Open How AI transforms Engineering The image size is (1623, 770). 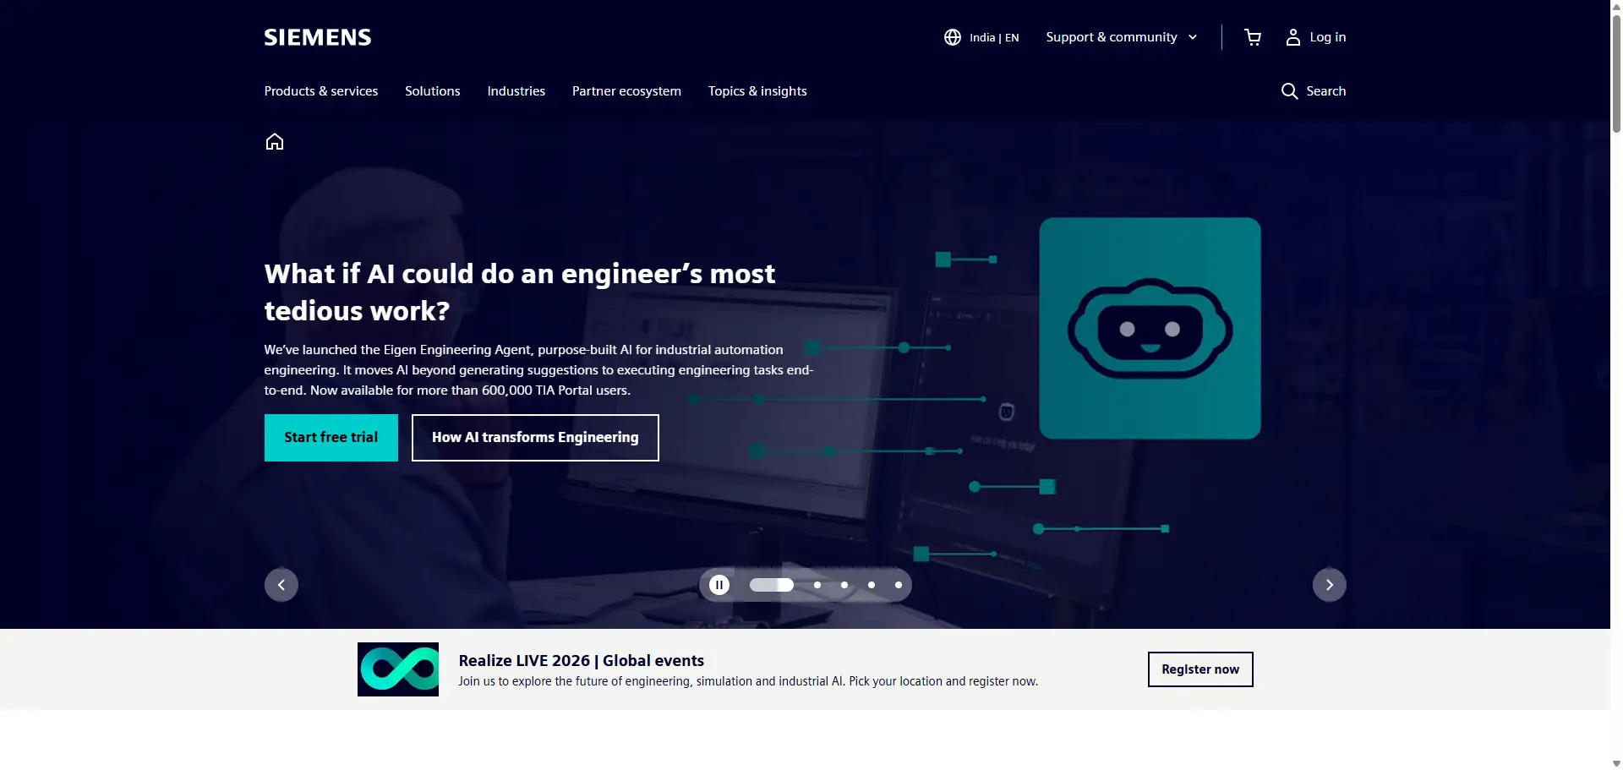[x=535, y=438]
